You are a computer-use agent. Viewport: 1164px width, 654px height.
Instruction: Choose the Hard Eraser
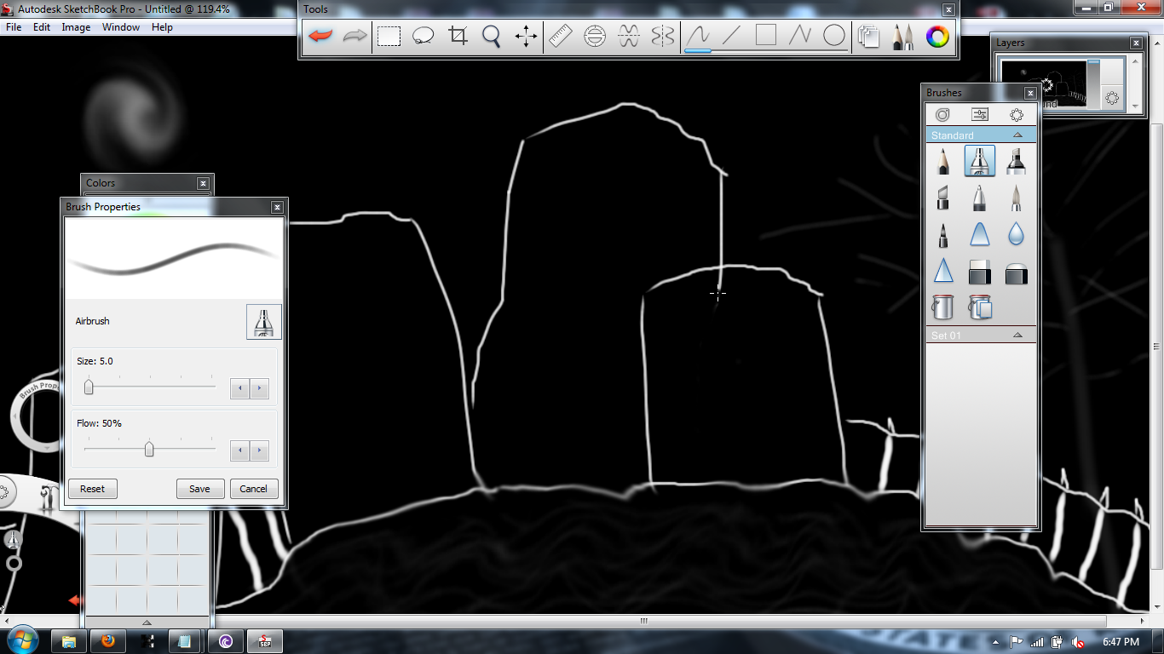980,271
